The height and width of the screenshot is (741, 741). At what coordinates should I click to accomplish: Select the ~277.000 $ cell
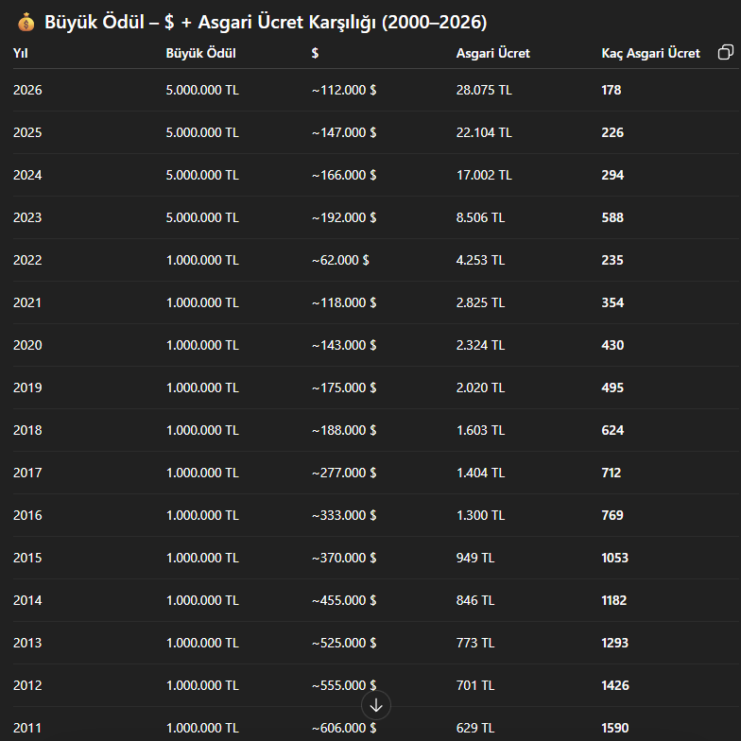344,474
